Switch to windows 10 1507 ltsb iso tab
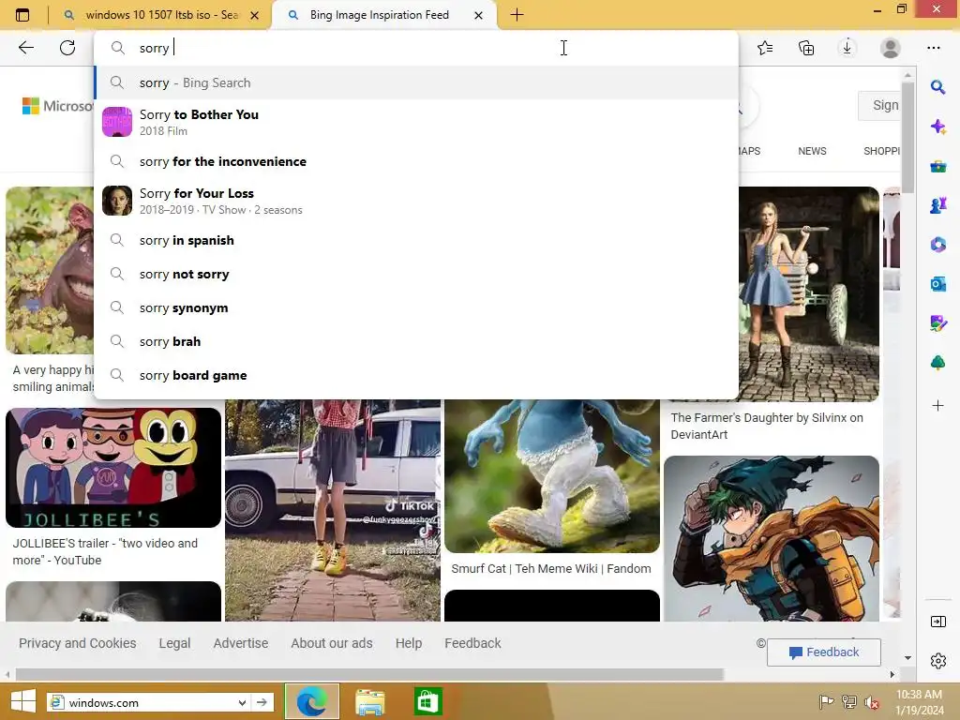Screen dimensions: 960x720 tap(162, 15)
